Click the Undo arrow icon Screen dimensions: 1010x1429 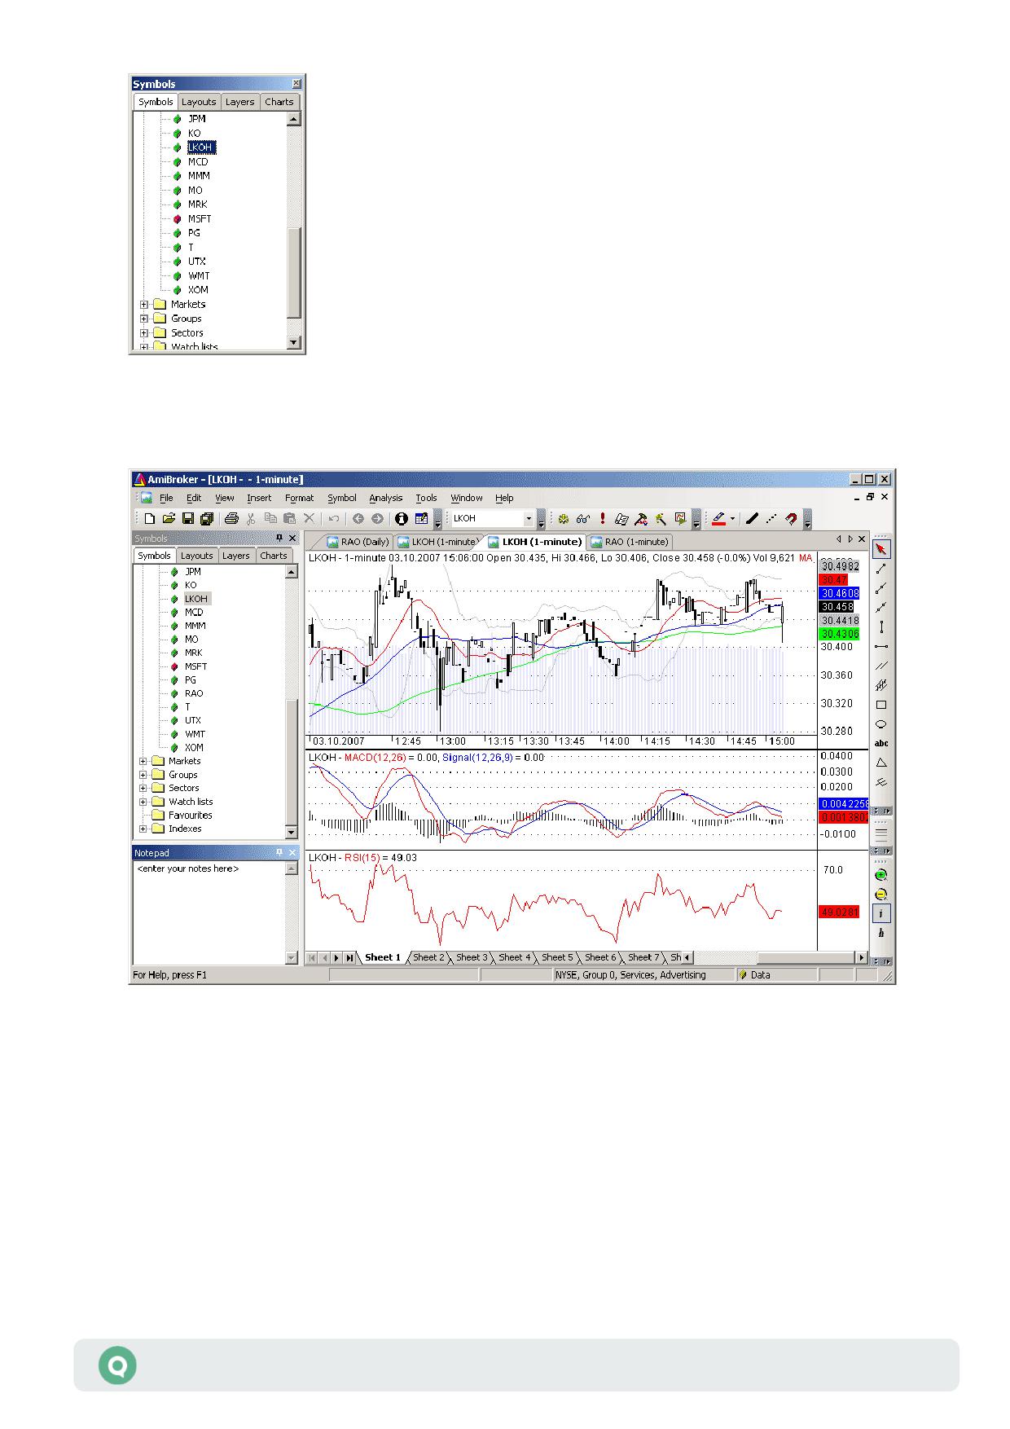334,518
